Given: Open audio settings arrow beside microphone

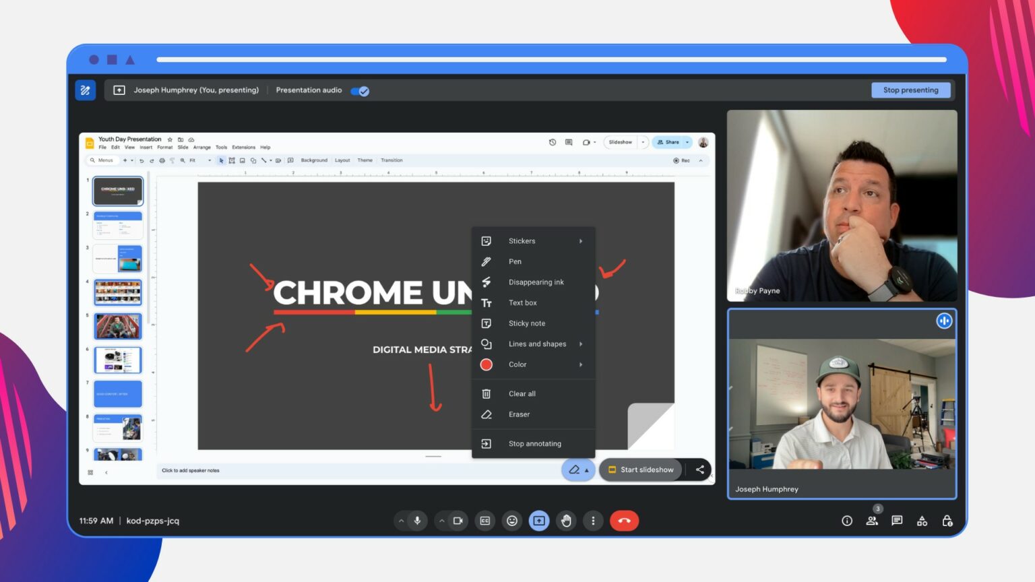Looking at the screenshot, I should pyautogui.click(x=402, y=521).
